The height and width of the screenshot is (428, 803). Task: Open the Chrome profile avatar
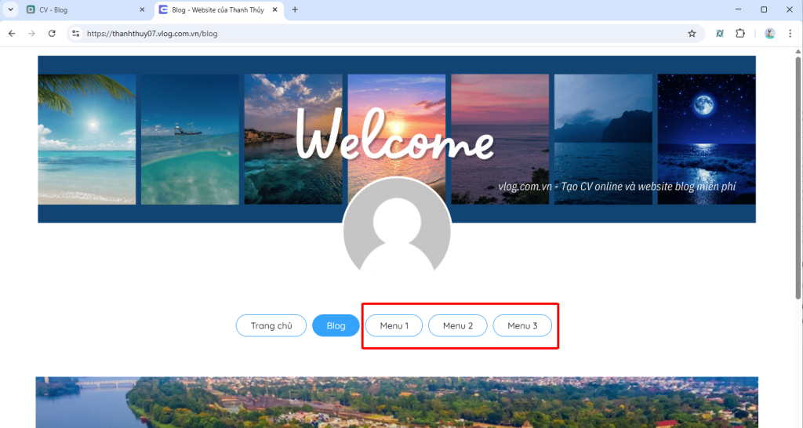tap(770, 33)
